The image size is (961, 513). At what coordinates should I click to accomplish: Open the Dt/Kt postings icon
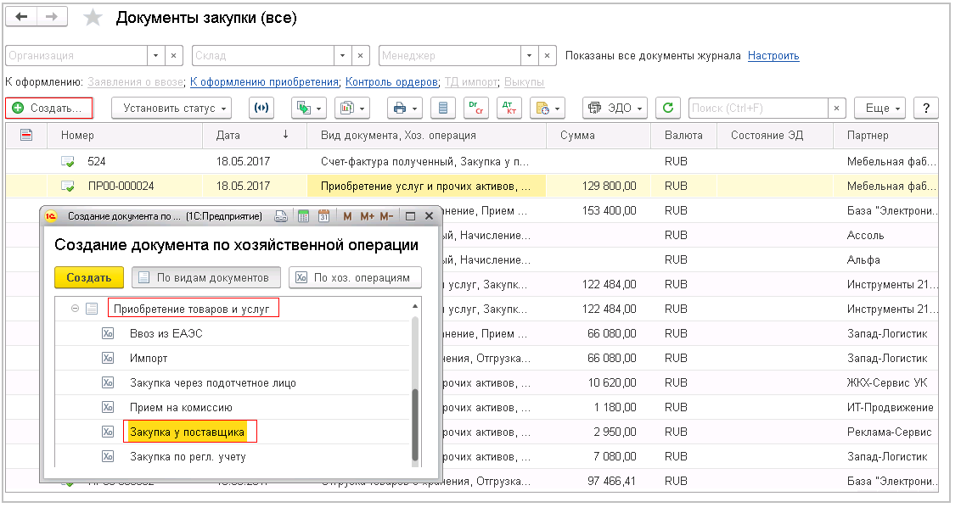click(x=511, y=109)
